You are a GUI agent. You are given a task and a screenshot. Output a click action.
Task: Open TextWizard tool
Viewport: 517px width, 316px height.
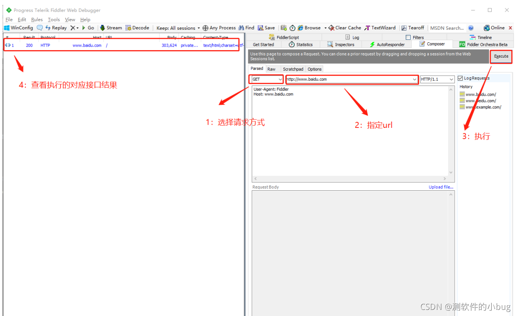[x=380, y=27]
